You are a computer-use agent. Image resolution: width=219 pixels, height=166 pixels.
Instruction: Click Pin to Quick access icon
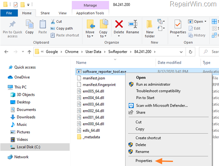(x=12, y=24)
